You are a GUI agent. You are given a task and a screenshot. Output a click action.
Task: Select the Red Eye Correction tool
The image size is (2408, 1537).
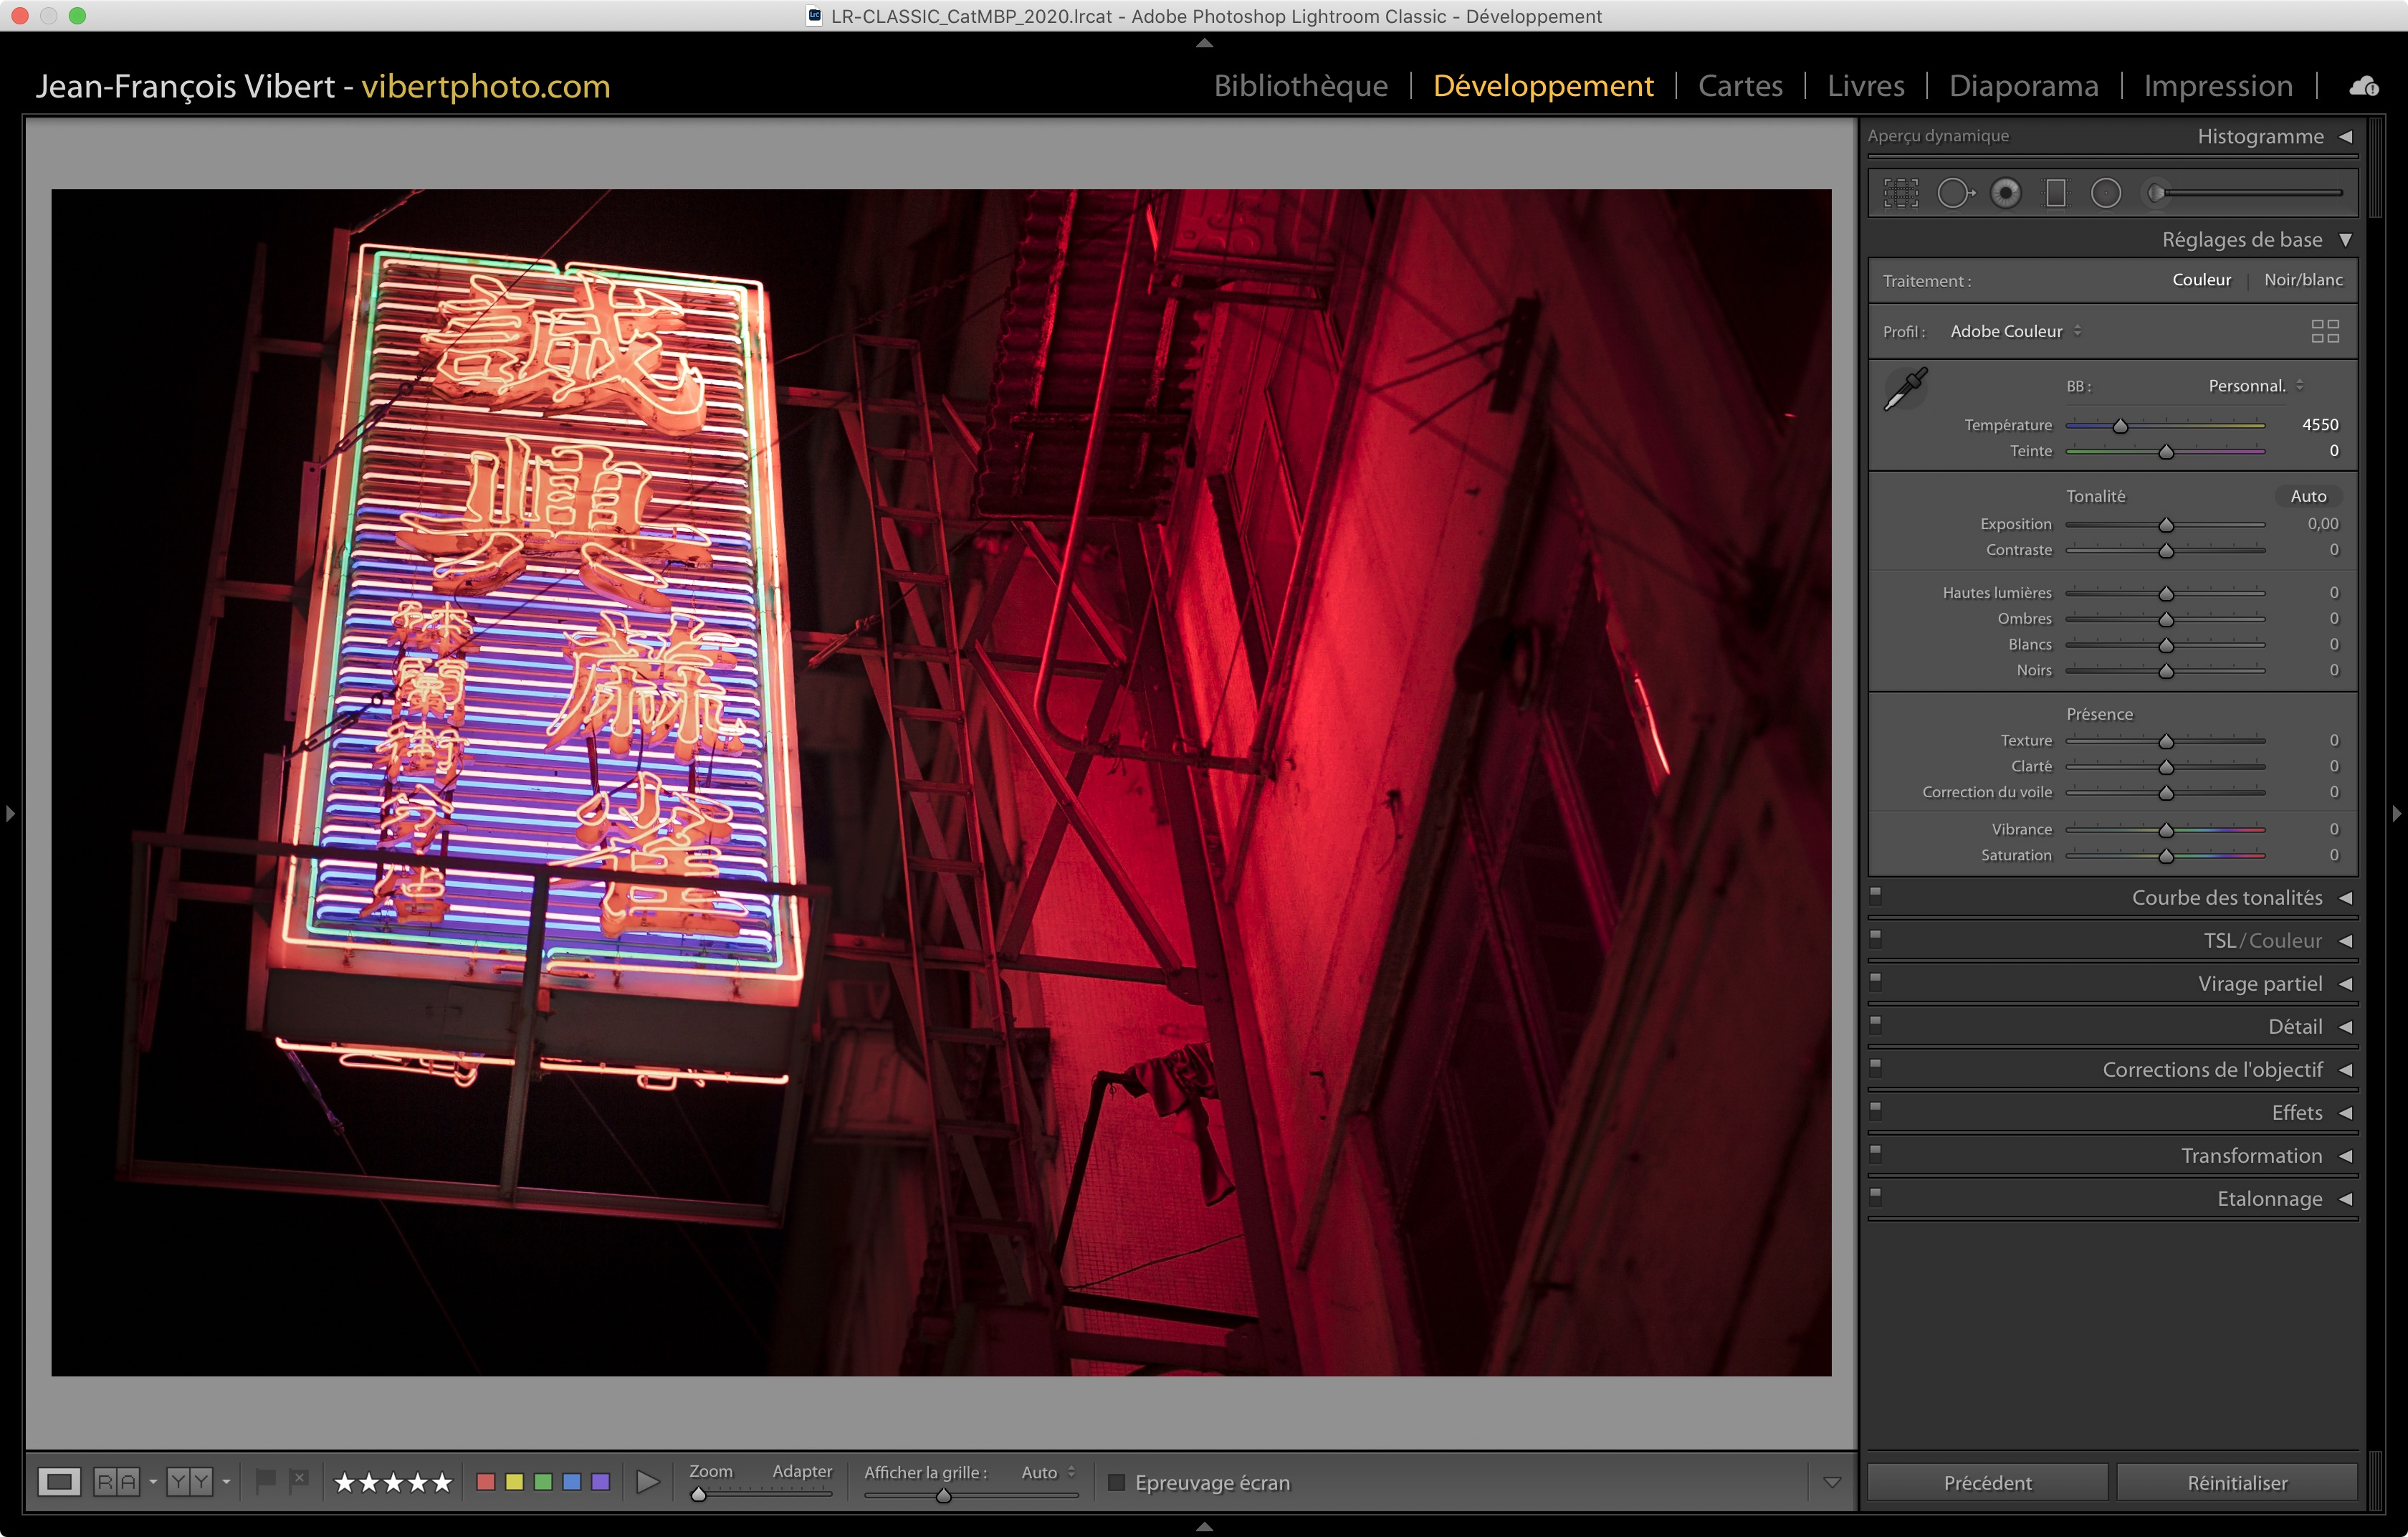2005,193
